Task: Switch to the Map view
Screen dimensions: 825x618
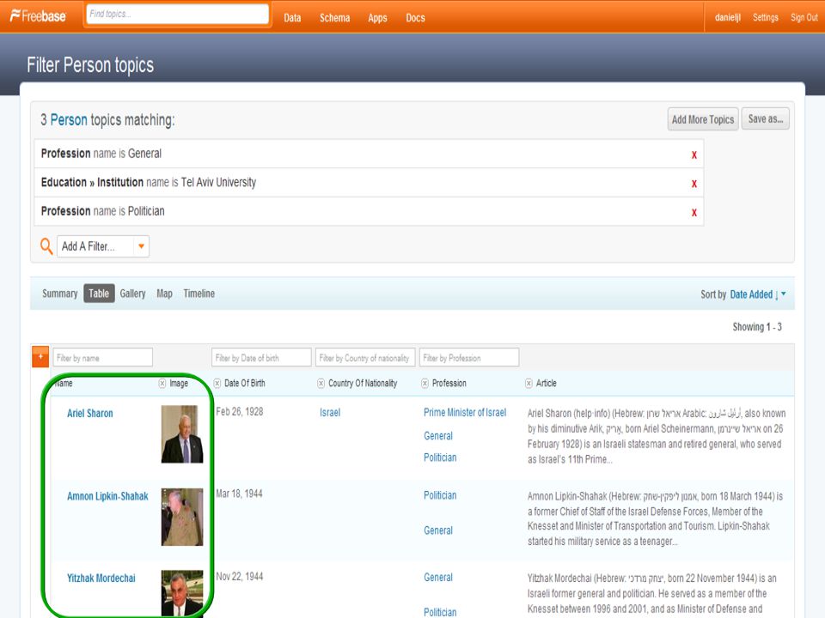Action: click(x=164, y=294)
